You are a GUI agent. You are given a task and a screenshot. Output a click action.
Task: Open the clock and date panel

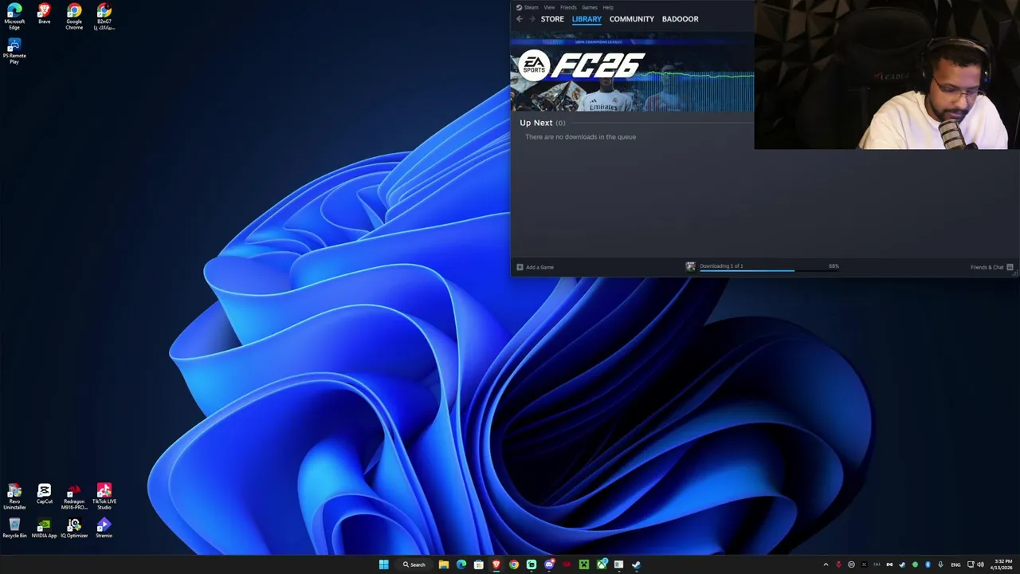pyautogui.click(x=1002, y=564)
